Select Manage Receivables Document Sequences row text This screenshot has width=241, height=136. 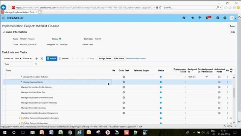coord(39,113)
